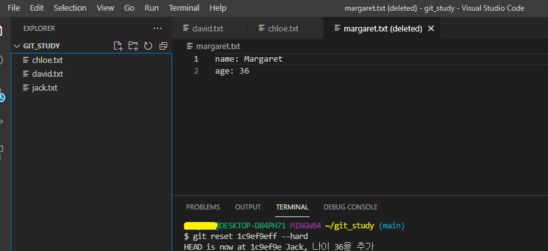This screenshot has height=251, width=548.
Task: Open david.txt in the Explorer tree
Action: point(91,74)
